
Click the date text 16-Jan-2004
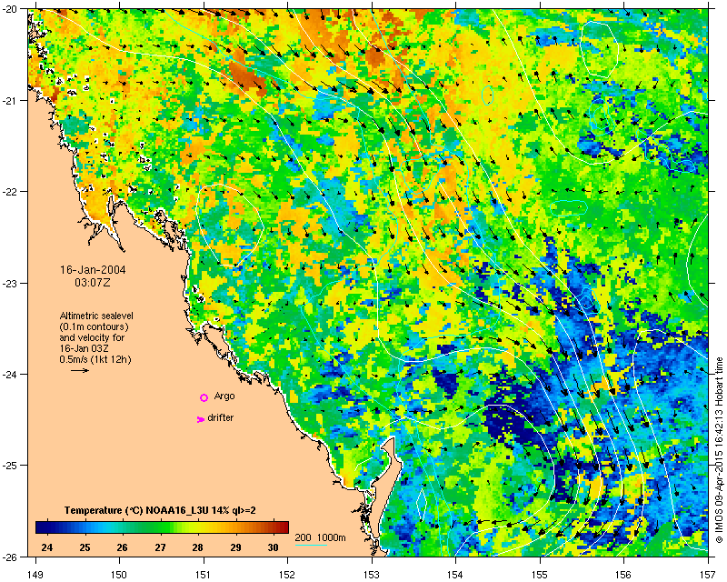(93, 270)
